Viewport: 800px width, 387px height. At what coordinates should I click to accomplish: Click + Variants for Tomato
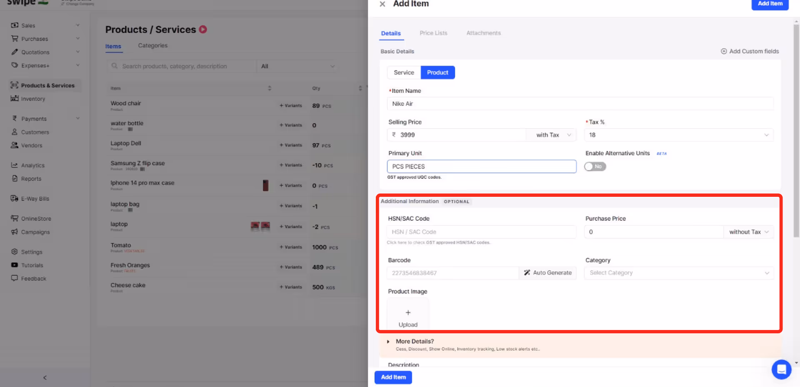[x=291, y=247]
